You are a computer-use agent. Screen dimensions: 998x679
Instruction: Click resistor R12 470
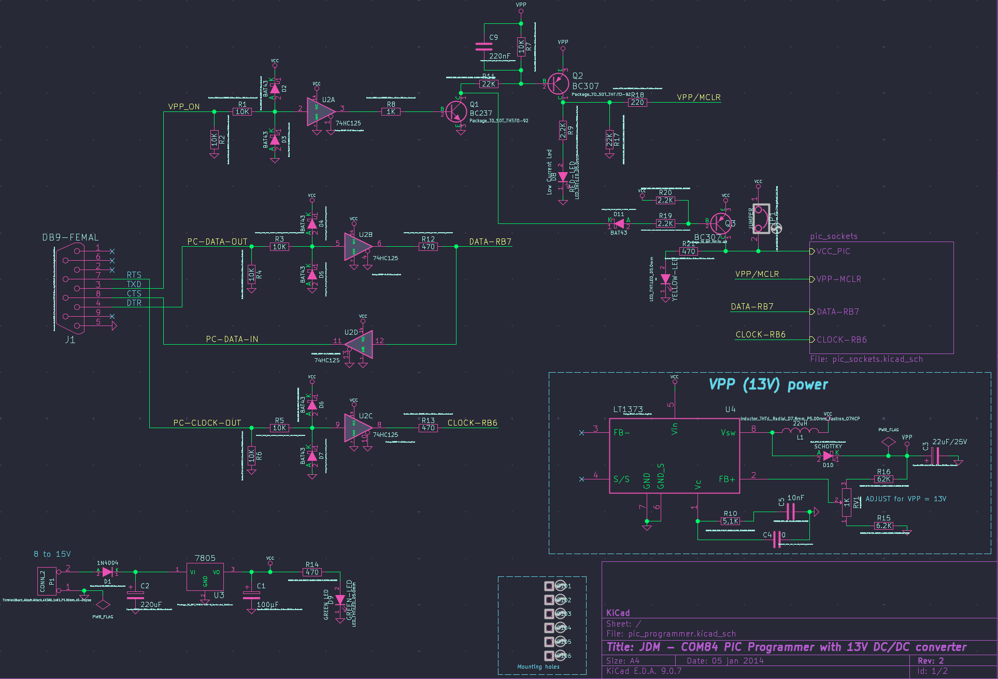428,247
